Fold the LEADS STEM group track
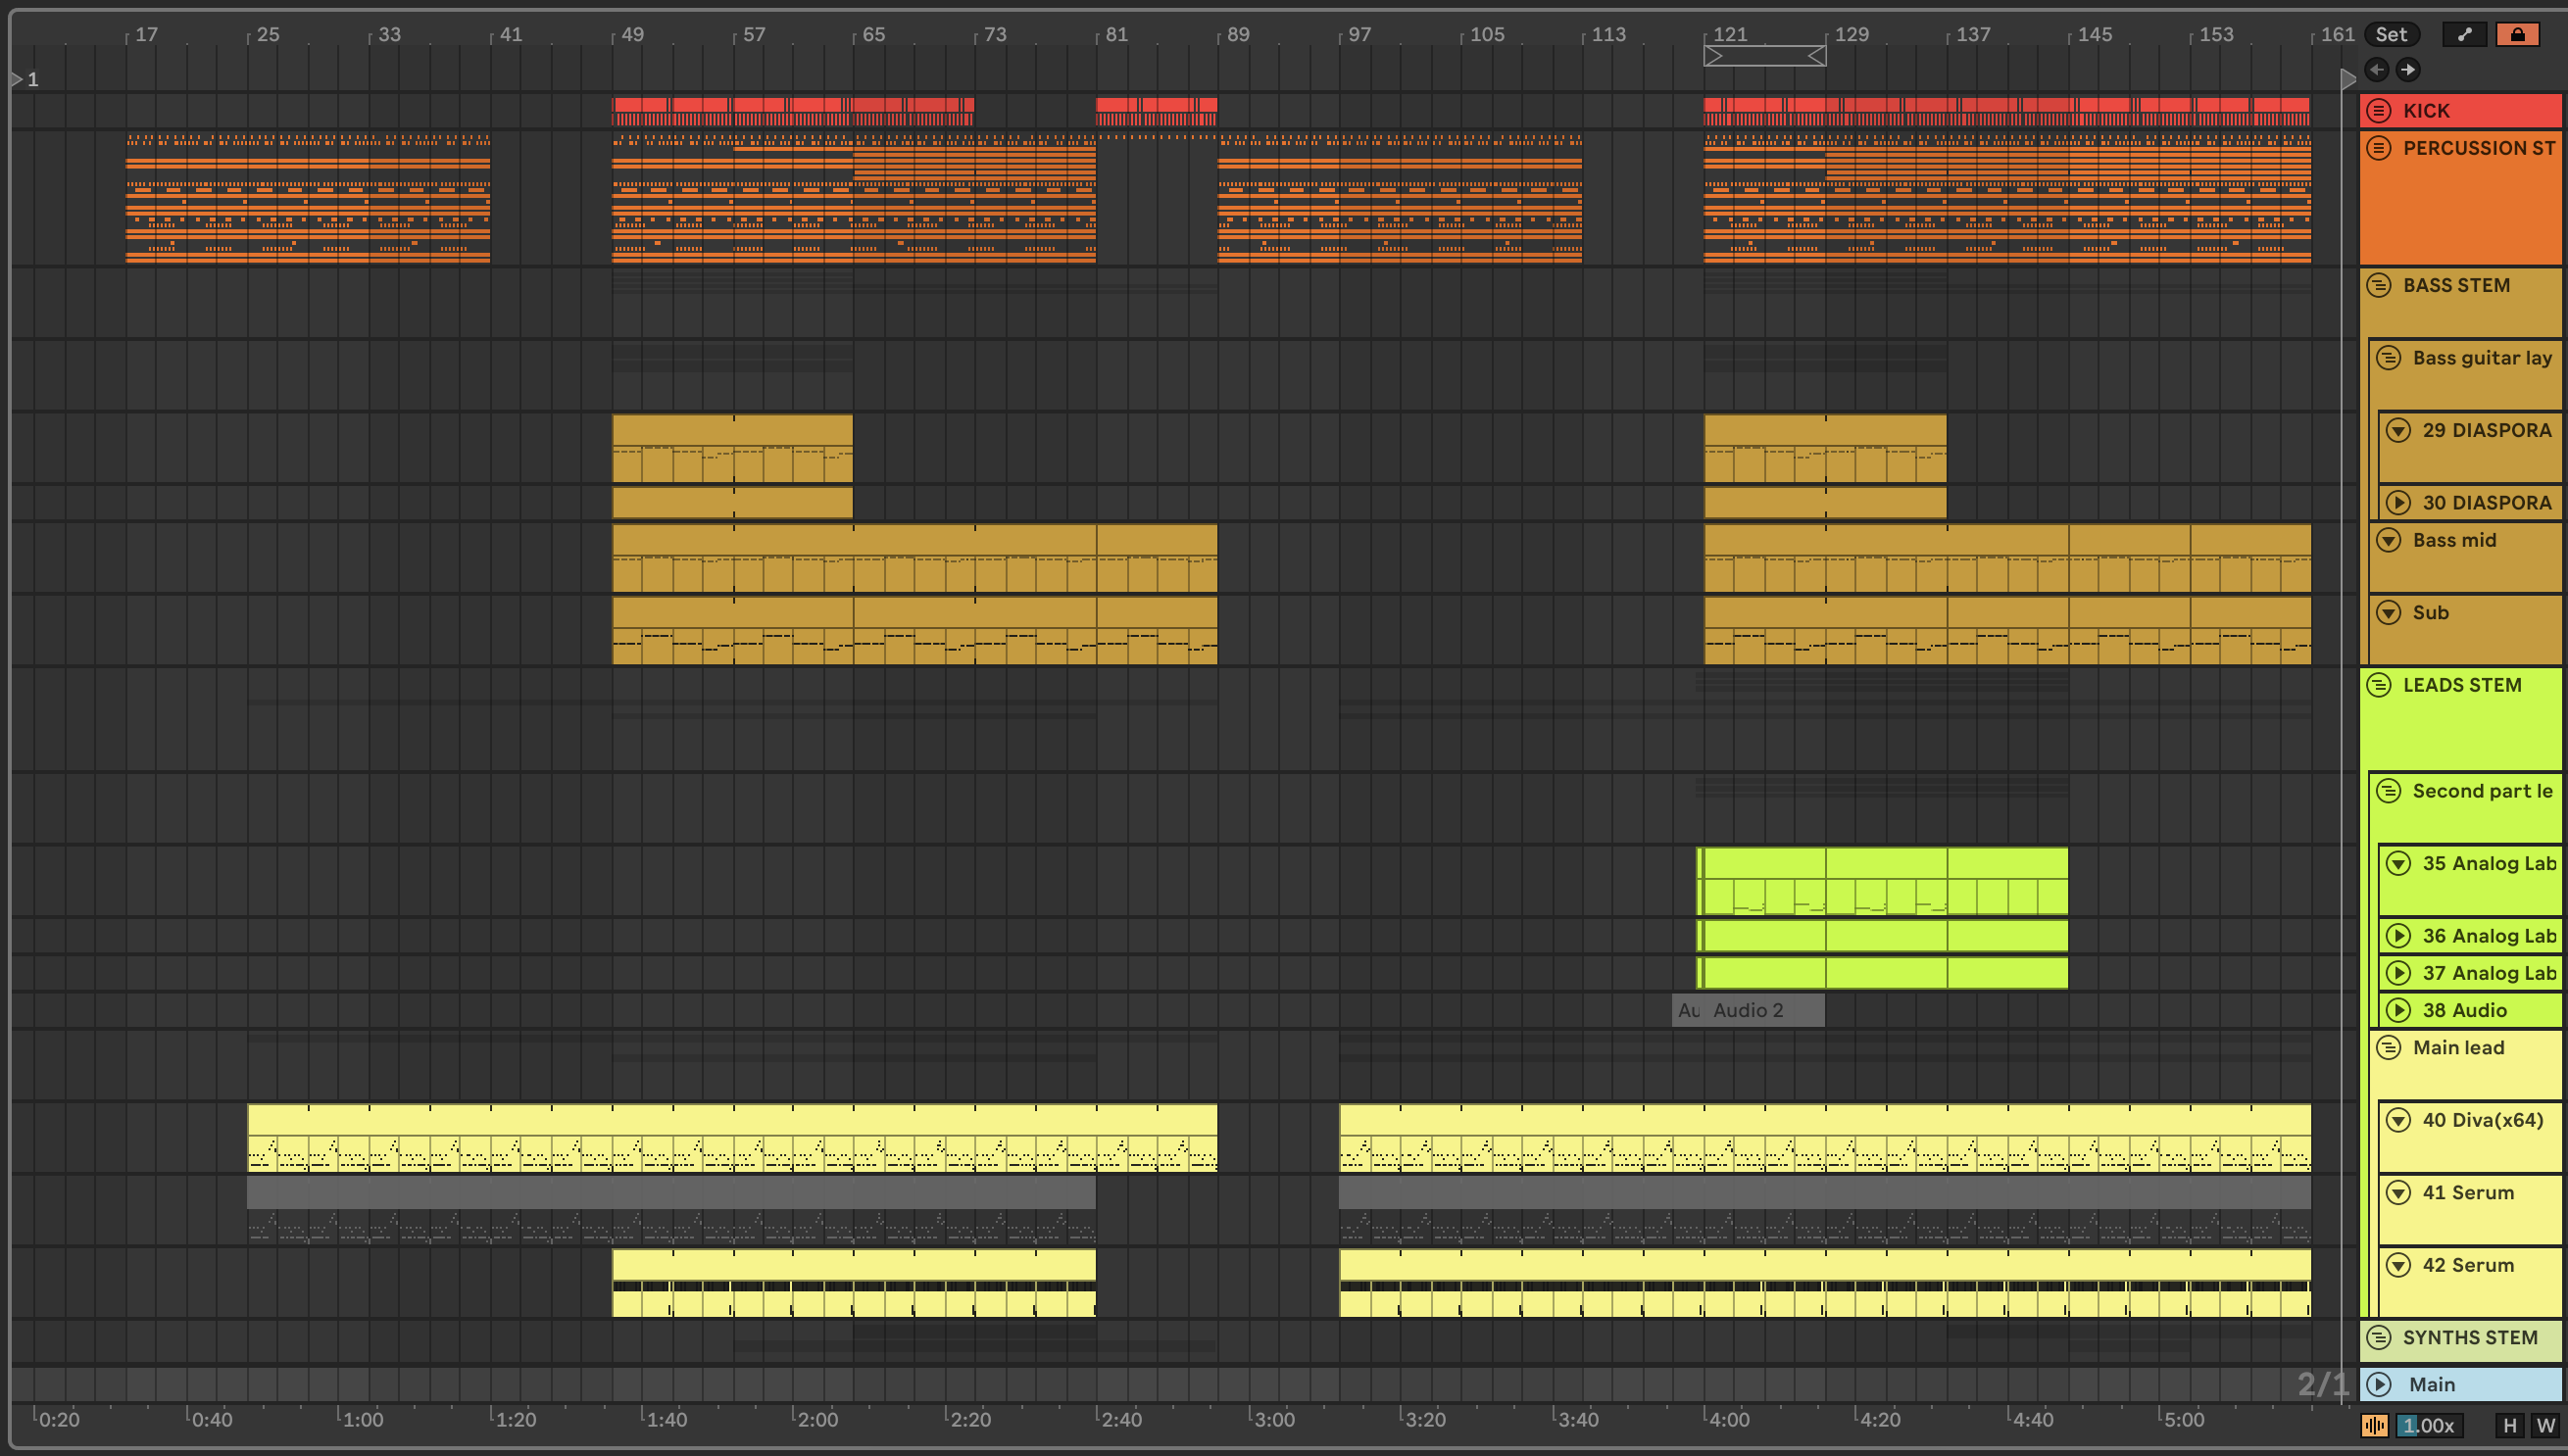Image resolution: width=2568 pixels, height=1456 pixels. [x=2379, y=685]
